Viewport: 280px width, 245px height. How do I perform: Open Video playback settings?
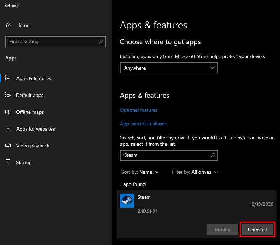pyautogui.click(x=33, y=146)
